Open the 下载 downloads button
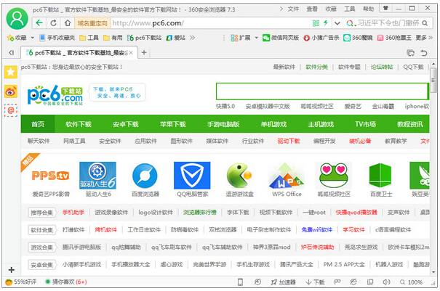Viewport: 440px width, 291px height. click(x=315, y=282)
